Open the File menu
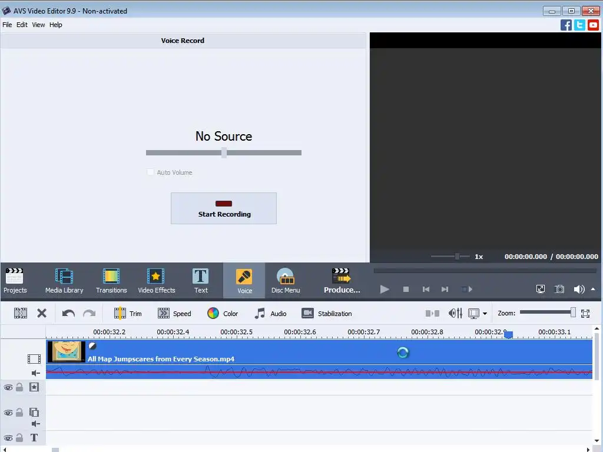Screen dimensions: 603x452 click(x=7, y=25)
